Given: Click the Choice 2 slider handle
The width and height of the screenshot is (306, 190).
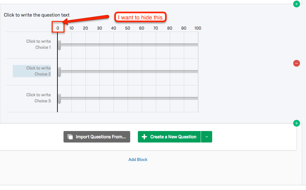Looking at the screenshot, I should (x=59, y=72).
